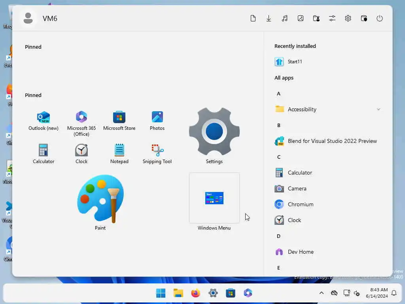Click the letter B section header
The width and height of the screenshot is (405, 304).
(x=279, y=125)
